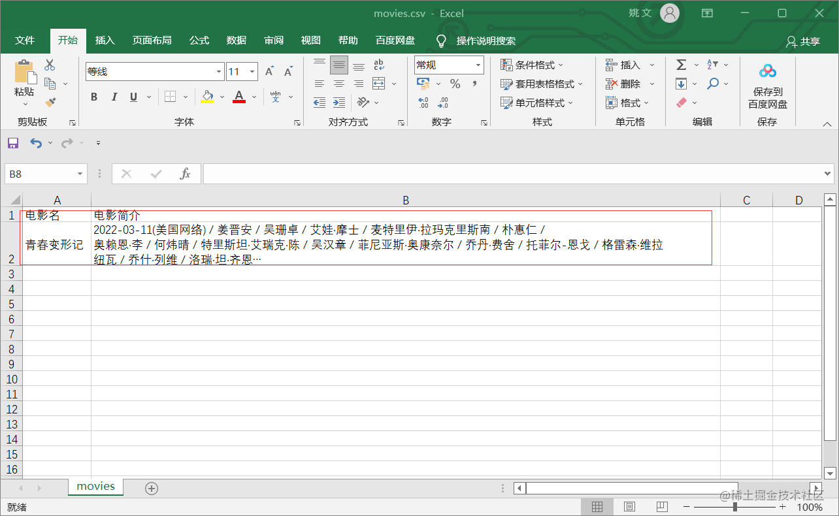
Task: Decrease decimal places
Action: pyautogui.click(x=443, y=103)
